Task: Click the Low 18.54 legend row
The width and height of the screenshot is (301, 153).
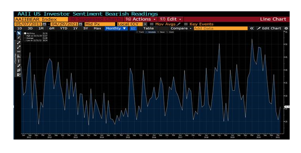Action: (x=36, y=40)
